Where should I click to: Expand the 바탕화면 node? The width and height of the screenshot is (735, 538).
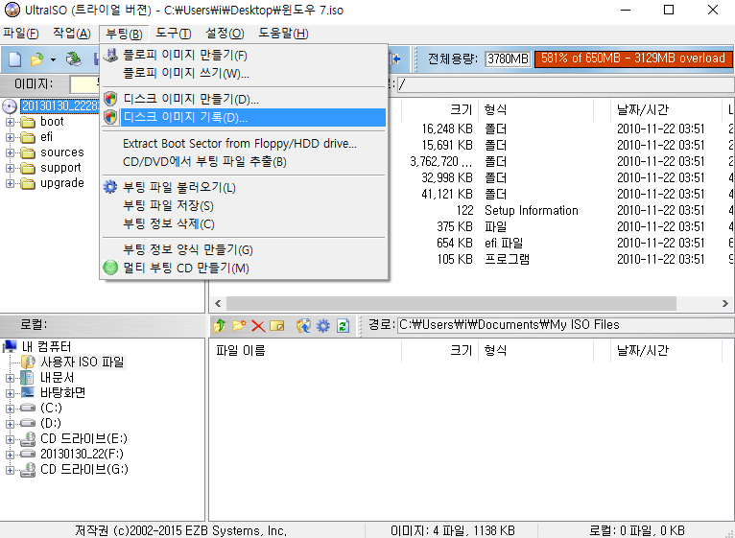pos(10,393)
